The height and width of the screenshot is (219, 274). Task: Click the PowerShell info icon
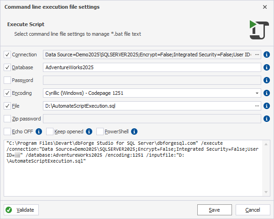pos(134,131)
